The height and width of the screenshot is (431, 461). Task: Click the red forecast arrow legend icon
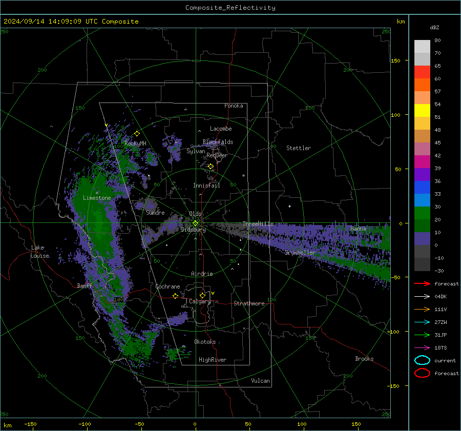click(x=422, y=283)
